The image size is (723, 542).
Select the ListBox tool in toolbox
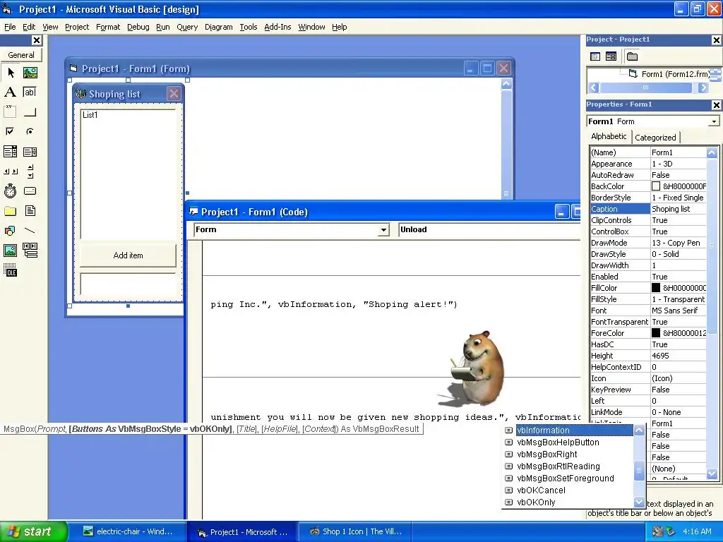tap(30, 152)
